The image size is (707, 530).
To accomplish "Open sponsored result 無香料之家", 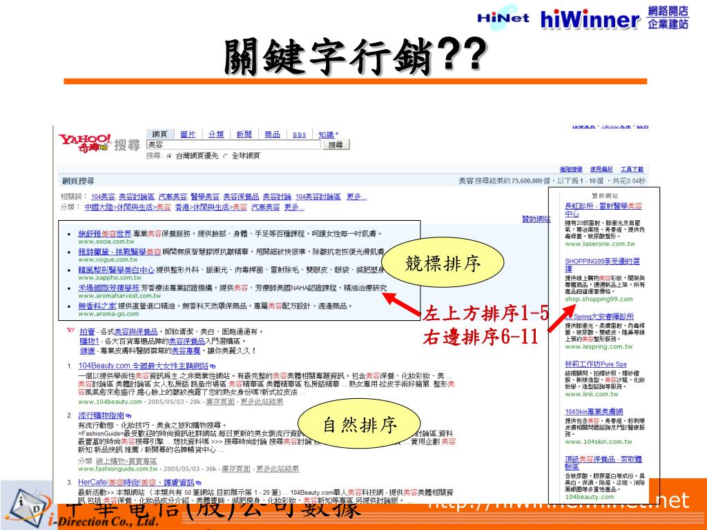I will 97,306.
